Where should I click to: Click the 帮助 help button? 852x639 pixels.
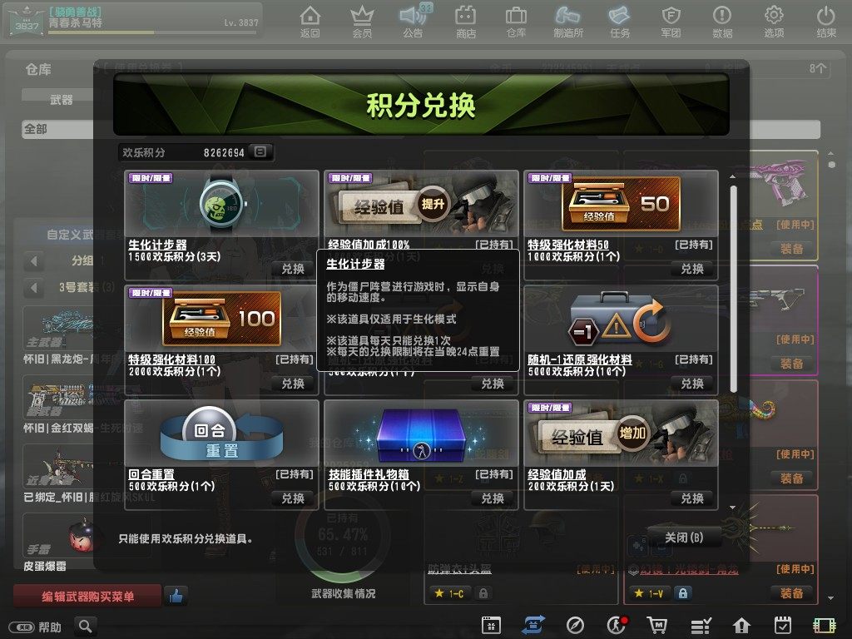[x=36, y=627]
